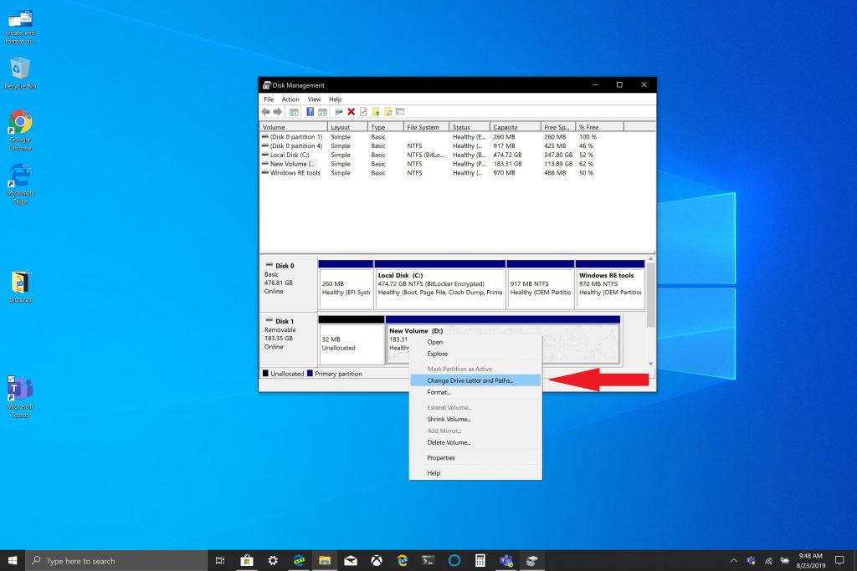The image size is (857, 571).
Task: Click the File System column header
Action: point(423,127)
